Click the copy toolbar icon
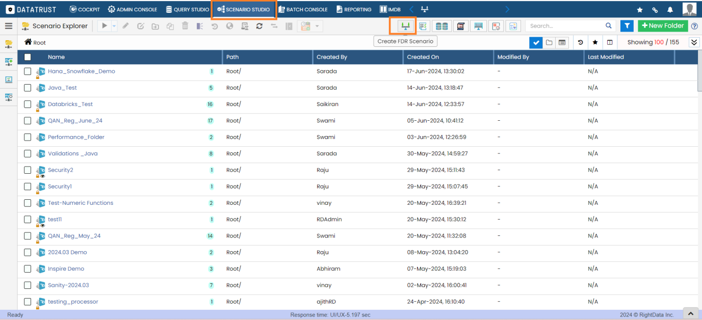This screenshot has width=702, height=320. 170,26
